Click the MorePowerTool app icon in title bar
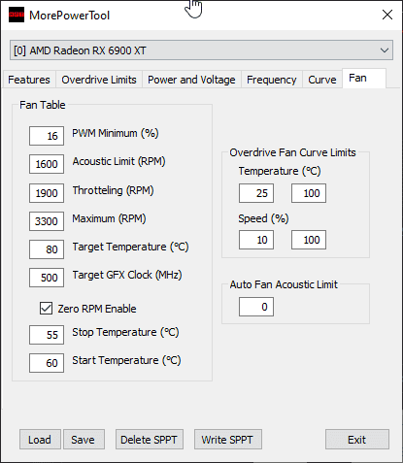 (x=17, y=15)
